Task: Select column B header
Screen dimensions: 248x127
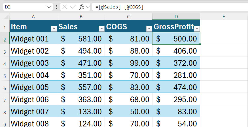Action: pos(81,17)
